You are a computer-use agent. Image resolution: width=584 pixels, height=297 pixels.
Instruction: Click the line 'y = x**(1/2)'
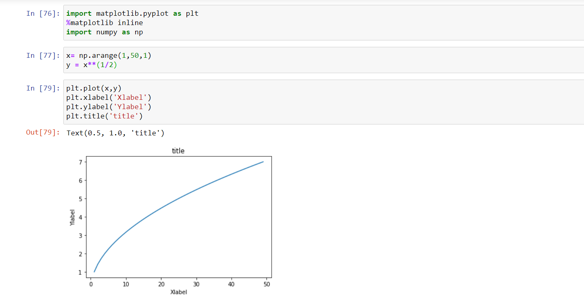(x=92, y=65)
